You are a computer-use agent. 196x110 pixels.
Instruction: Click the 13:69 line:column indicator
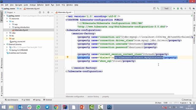click(165, 103)
